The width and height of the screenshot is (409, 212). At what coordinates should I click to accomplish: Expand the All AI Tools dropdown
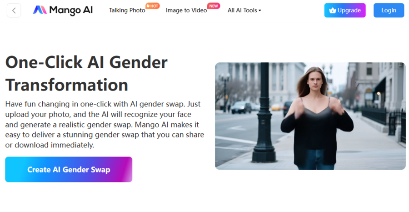coord(244,10)
